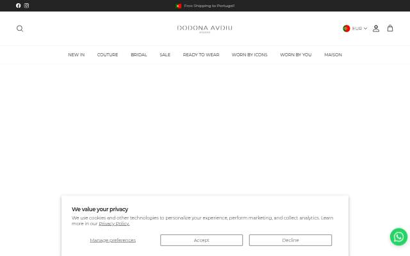This screenshot has height=256, width=410.
Task: Open the account user icon
Action: tap(376, 28)
